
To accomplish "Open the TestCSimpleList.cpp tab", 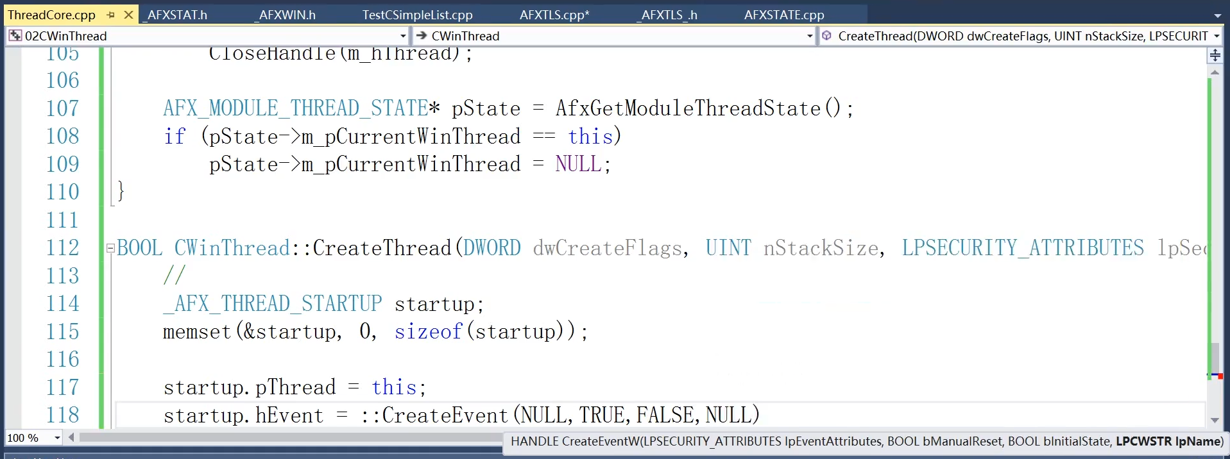I will (x=417, y=15).
